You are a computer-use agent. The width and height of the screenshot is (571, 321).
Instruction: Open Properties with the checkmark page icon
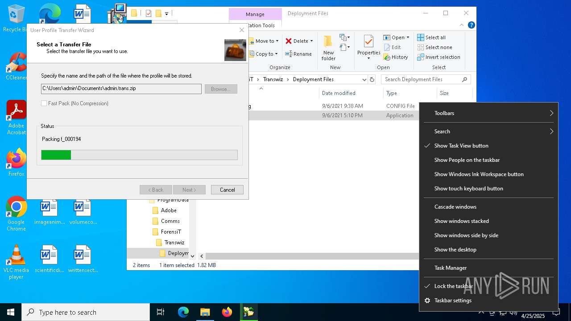368,42
